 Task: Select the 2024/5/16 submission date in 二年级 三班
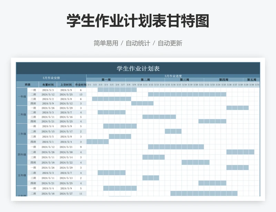(66, 117)
